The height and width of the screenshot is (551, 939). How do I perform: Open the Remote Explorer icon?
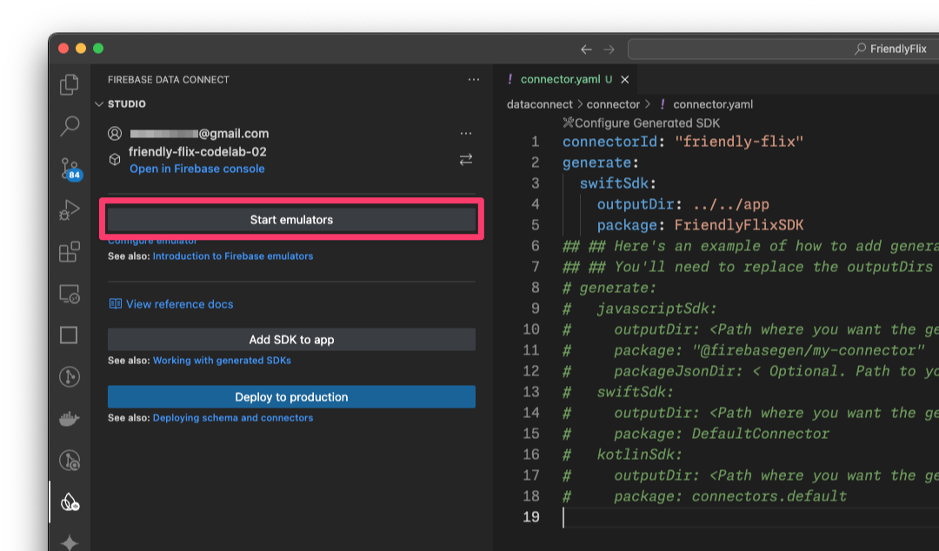click(69, 294)
